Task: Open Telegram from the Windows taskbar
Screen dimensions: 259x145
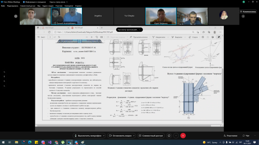Action: pyautogui.click(x=76, y=142)
